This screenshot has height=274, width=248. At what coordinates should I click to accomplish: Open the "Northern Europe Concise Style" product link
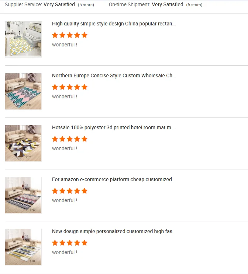(114, 76)
